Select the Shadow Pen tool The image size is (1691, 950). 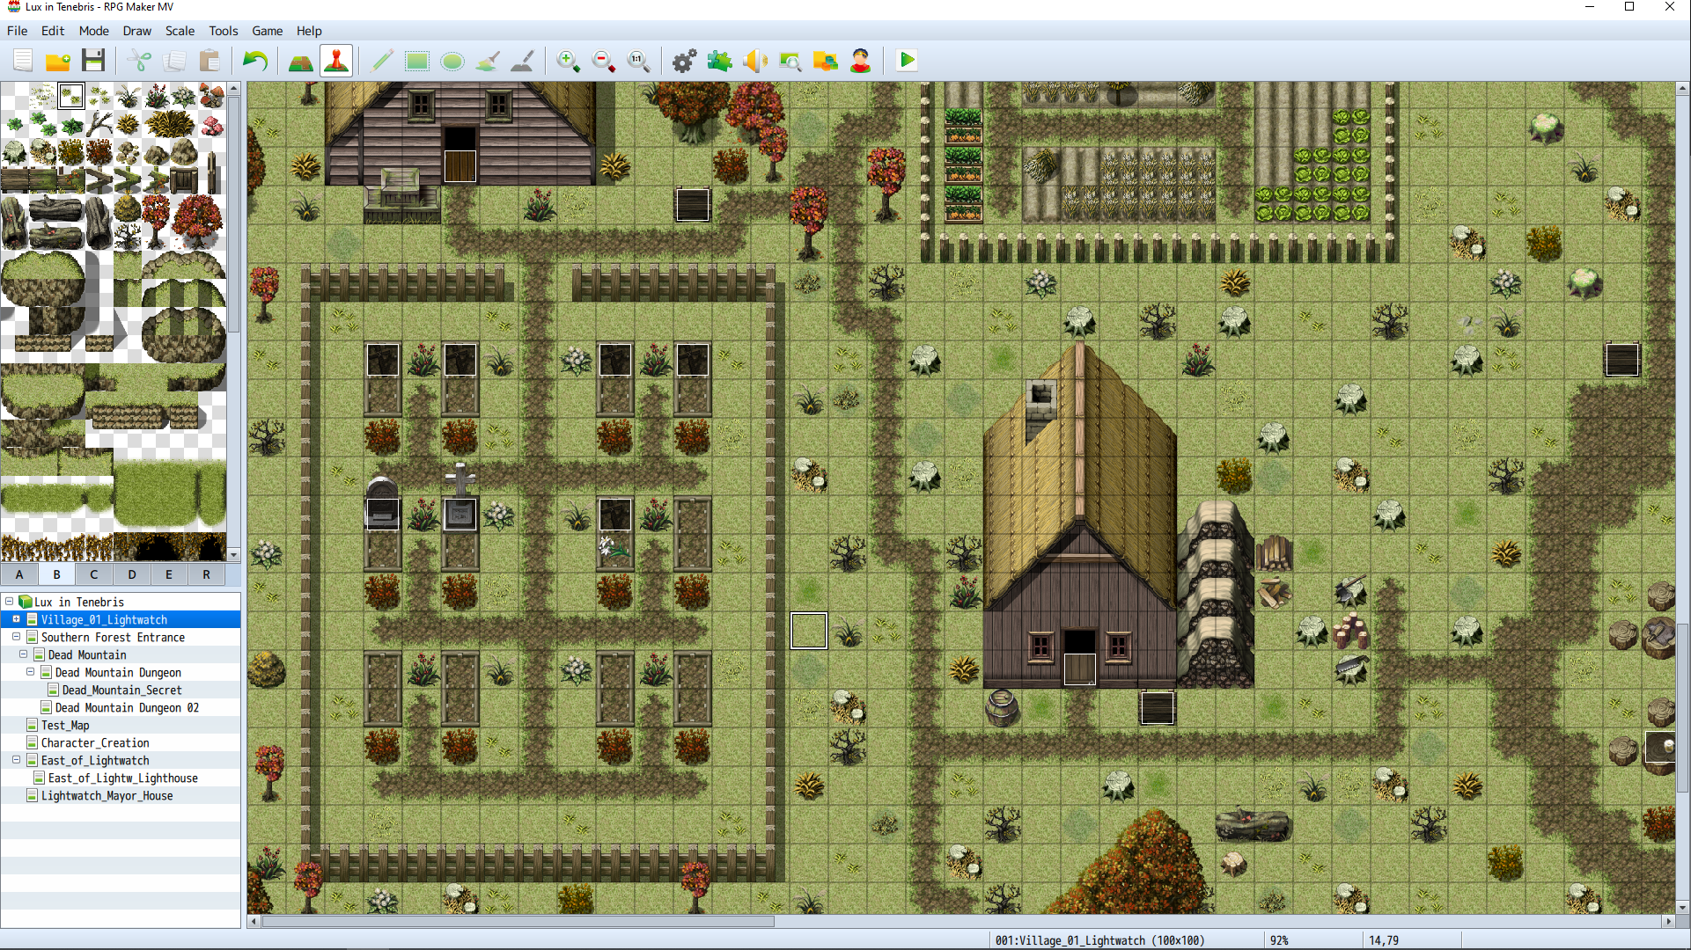(523, 61)
